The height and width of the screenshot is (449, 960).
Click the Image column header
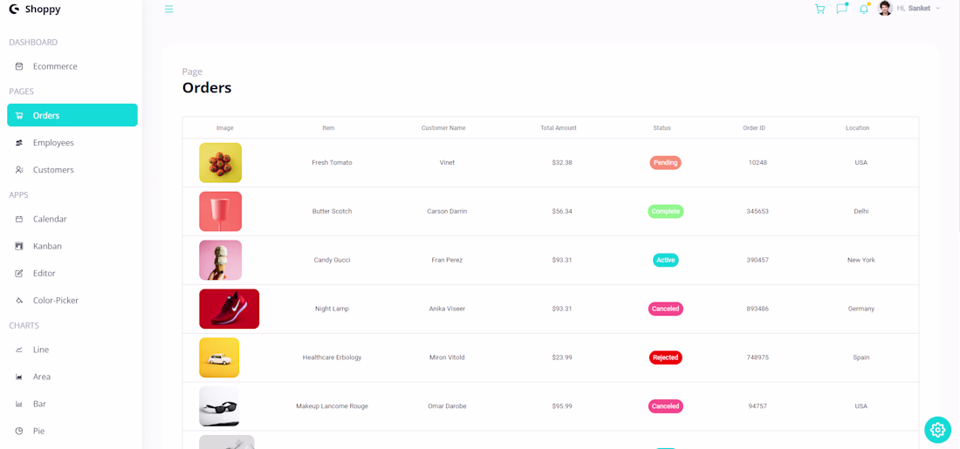tap(224, 128)
